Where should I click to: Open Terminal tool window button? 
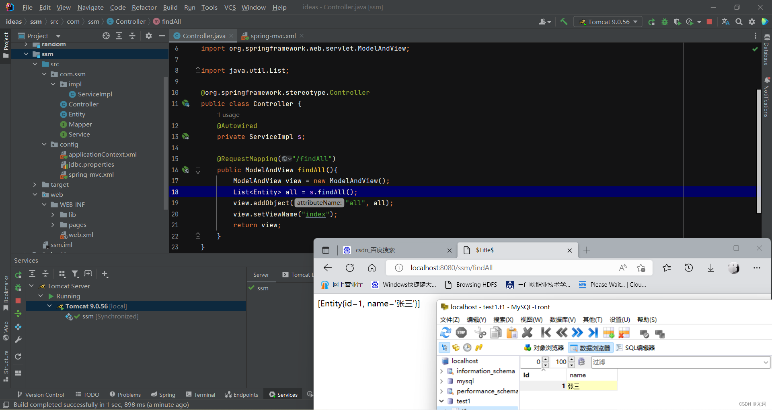(201, 395)
